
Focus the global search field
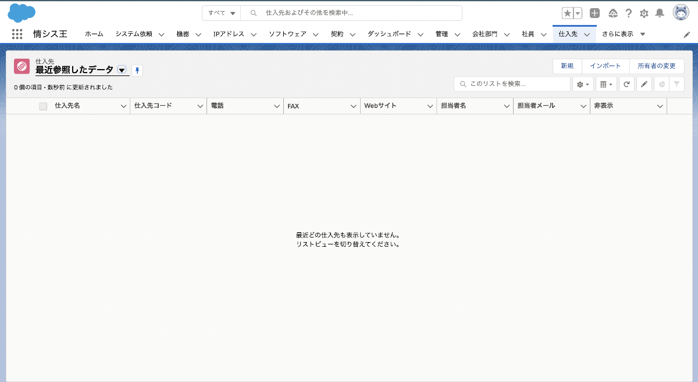coord(351,13)
